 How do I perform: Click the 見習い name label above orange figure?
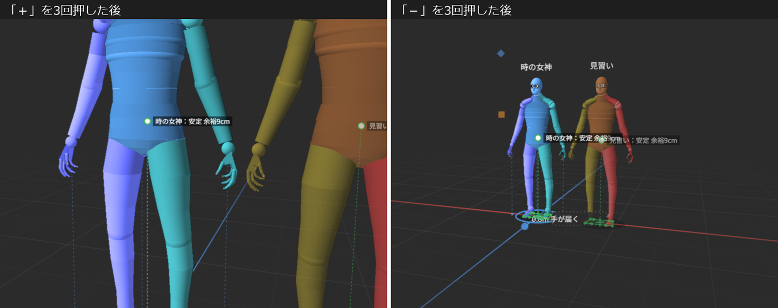pos(601,66)
